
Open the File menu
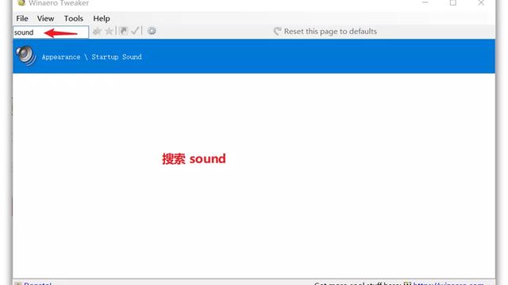[22, 19]
